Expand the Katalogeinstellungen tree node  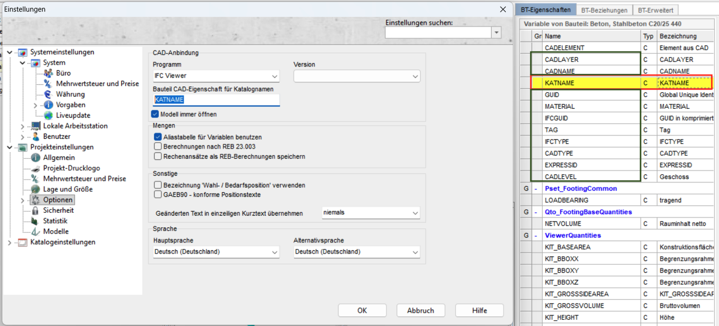[x=10, y=242]
